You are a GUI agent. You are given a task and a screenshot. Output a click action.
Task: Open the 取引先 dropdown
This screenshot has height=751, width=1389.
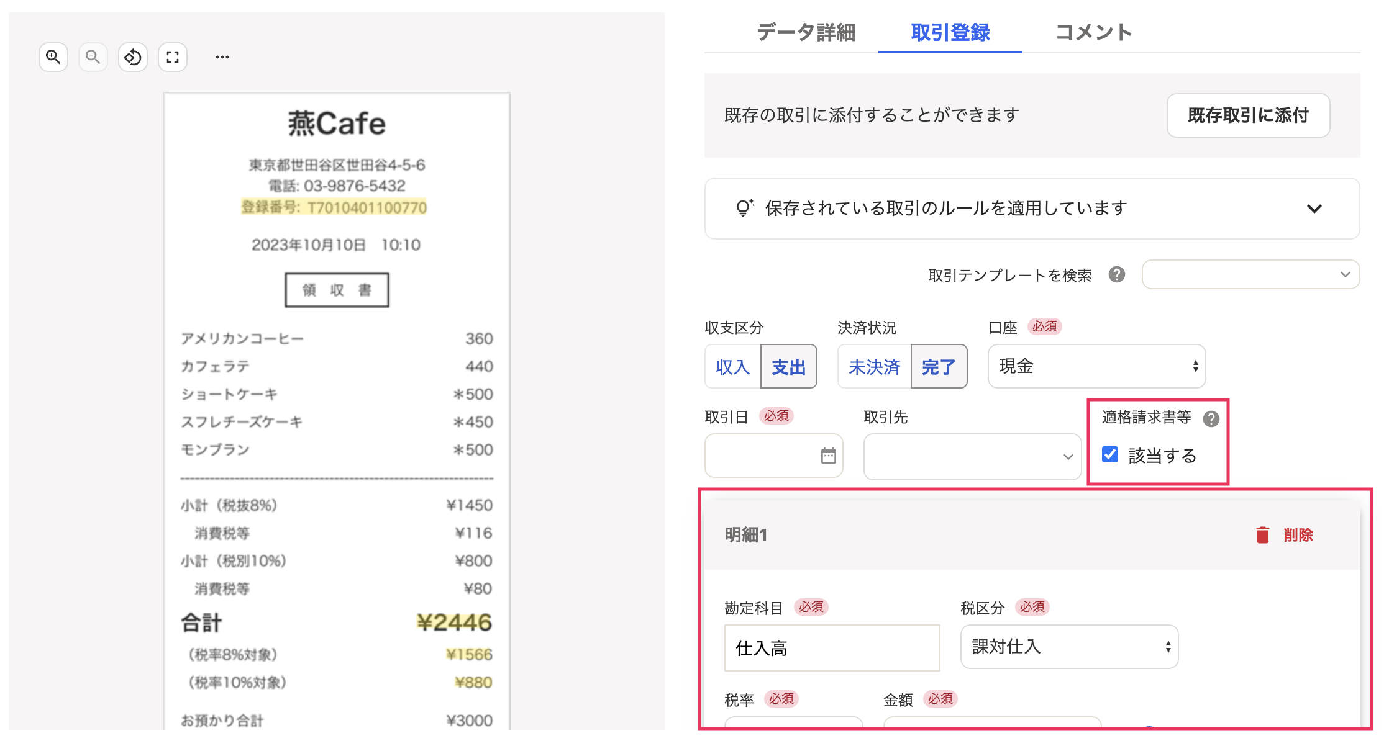[x=973, y=457]
